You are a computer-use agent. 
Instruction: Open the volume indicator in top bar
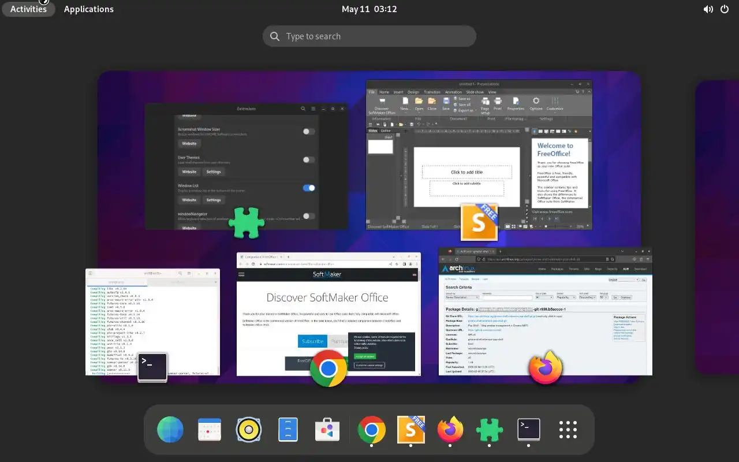coord(708,9)
